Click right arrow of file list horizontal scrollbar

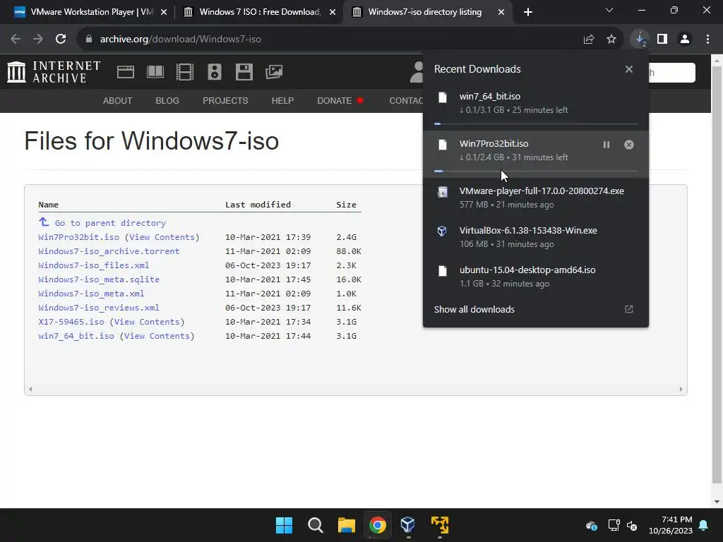[x=681, y=390]
